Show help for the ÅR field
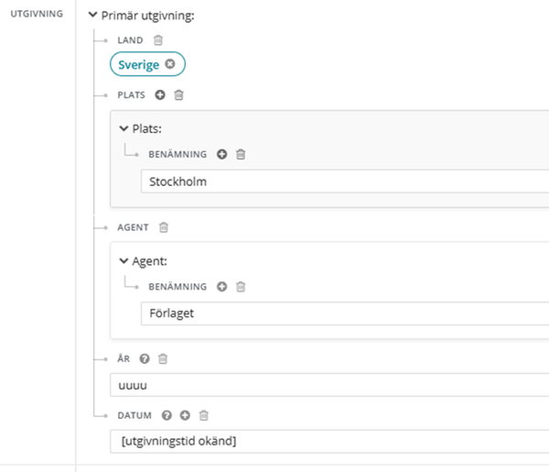549x472 pixels. [145, 358]
